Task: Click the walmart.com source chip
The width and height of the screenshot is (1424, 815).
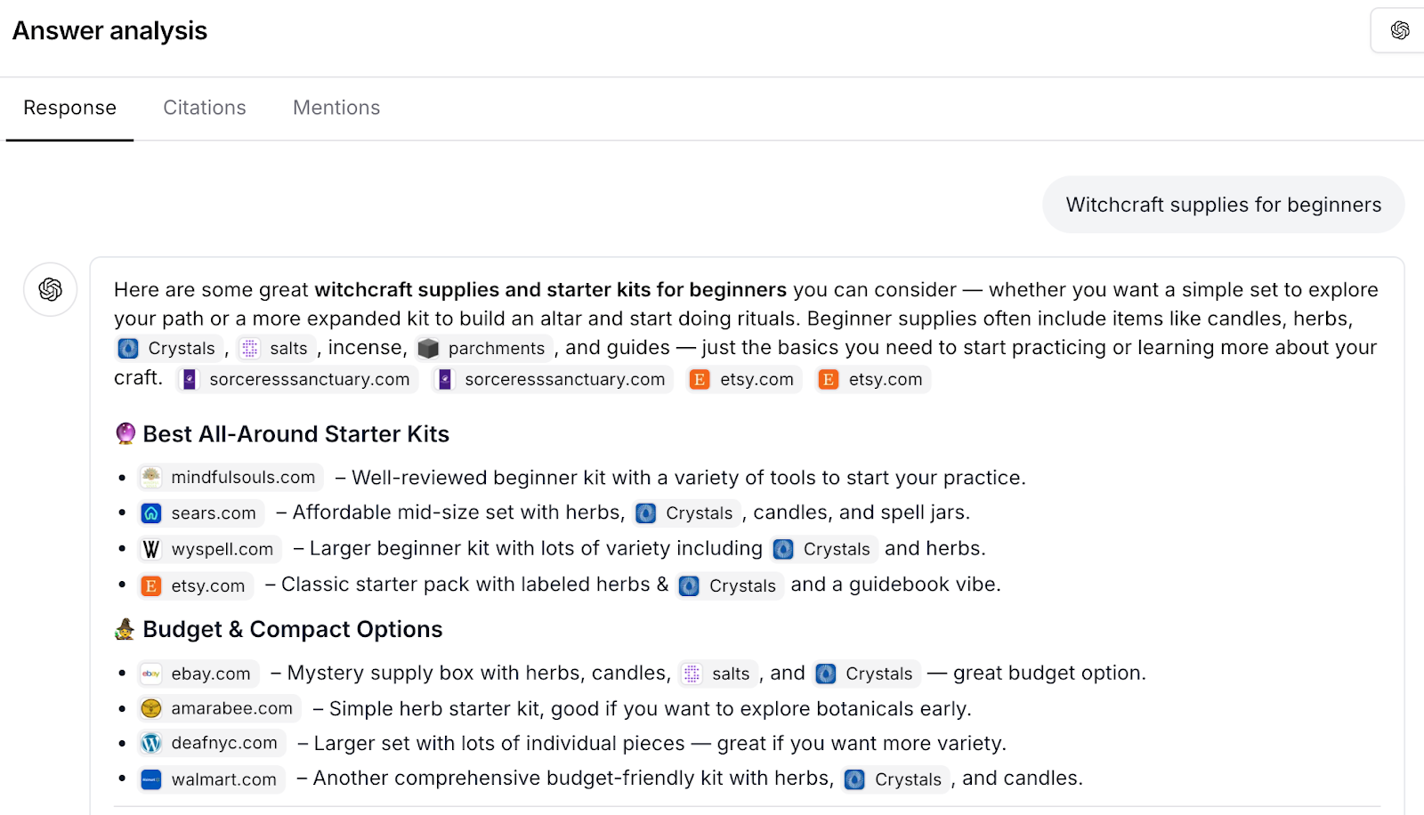Action: click(212, 780)
